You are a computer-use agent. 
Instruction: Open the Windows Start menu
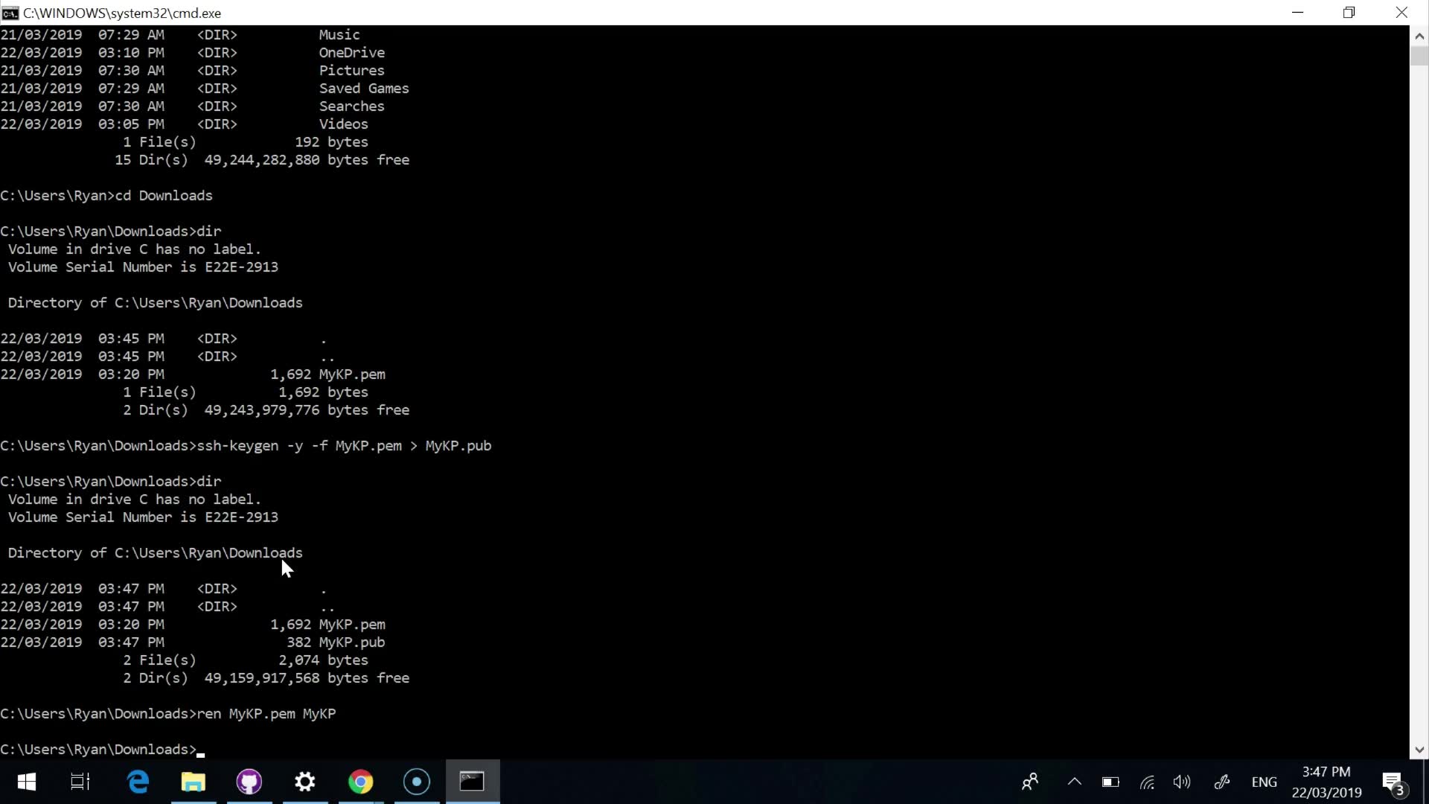click(26, 782)
